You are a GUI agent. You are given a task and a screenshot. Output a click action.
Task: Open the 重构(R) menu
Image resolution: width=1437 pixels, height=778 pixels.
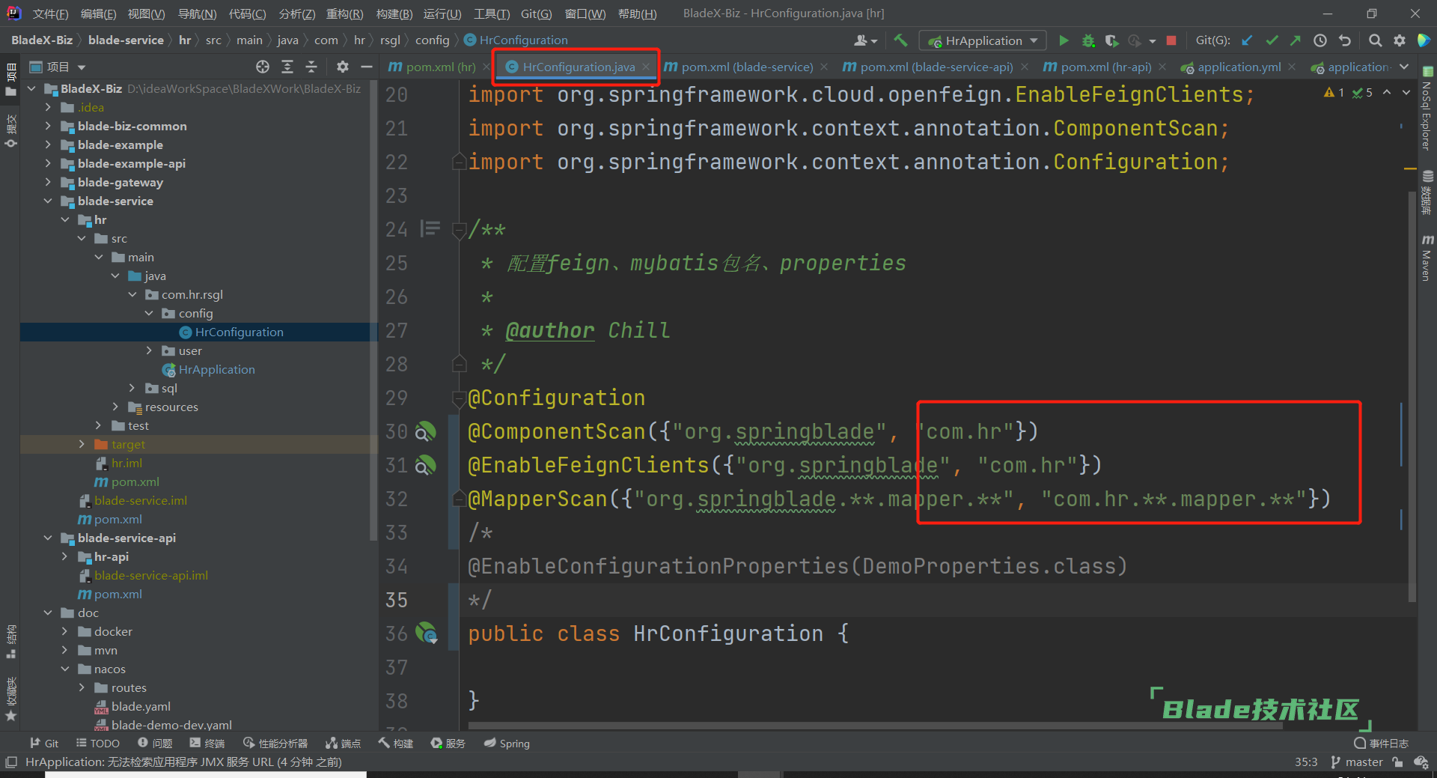point(344,13)
